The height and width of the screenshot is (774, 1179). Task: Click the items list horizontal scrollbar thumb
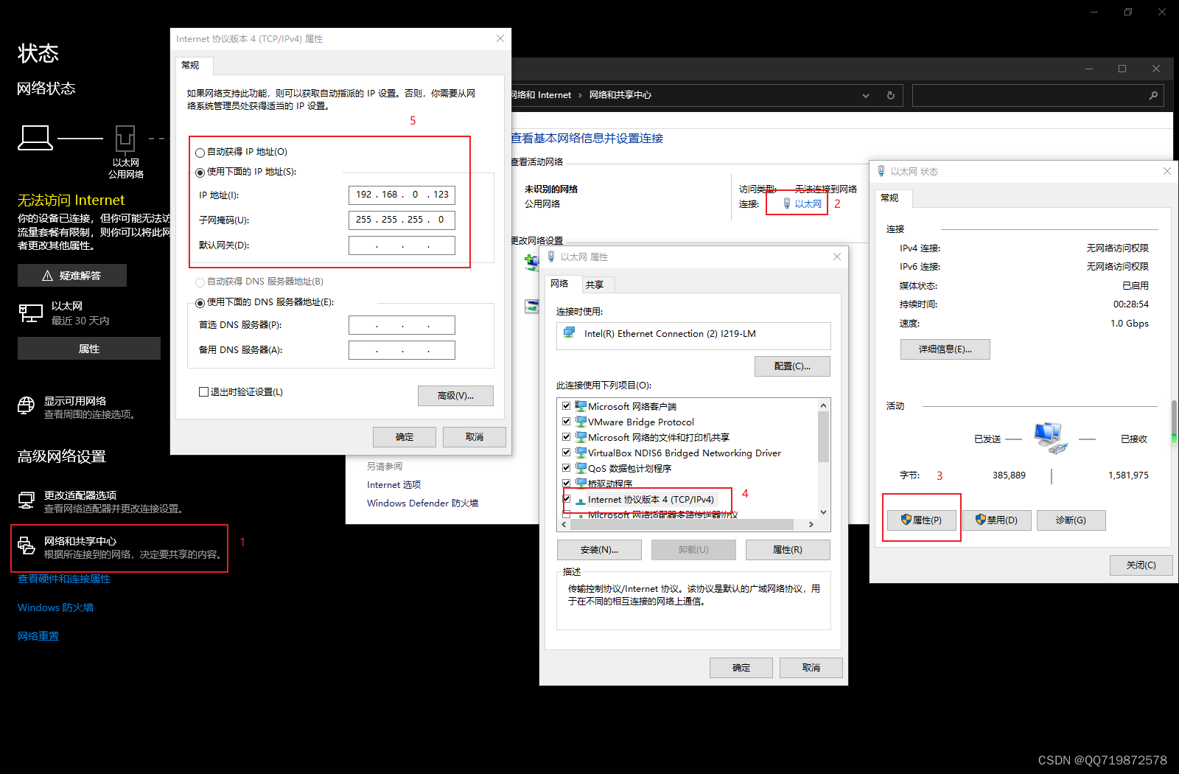682,525
